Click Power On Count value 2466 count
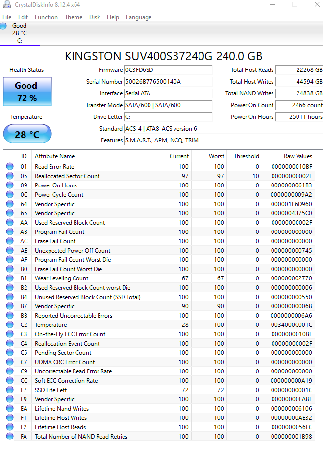Screen dimensions: 323x462 (x=299, y=105)
